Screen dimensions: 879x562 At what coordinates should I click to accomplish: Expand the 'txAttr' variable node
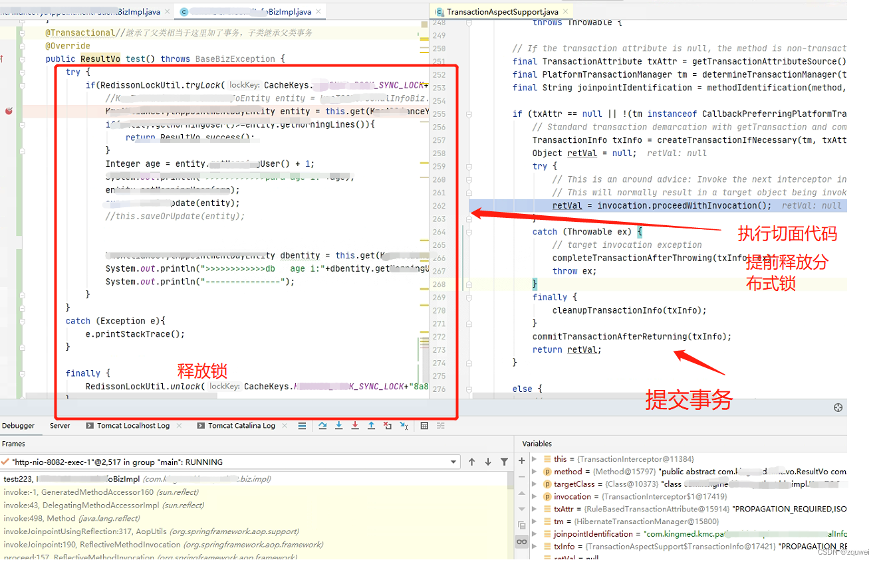[x=535, y=509]
